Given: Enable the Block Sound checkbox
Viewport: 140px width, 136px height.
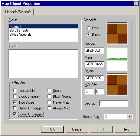Looking at the screenshot, I should [49, 96].
